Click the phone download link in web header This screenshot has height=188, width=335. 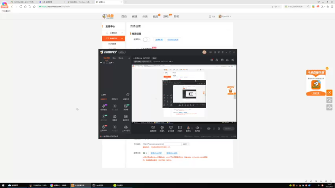(212, 16)
